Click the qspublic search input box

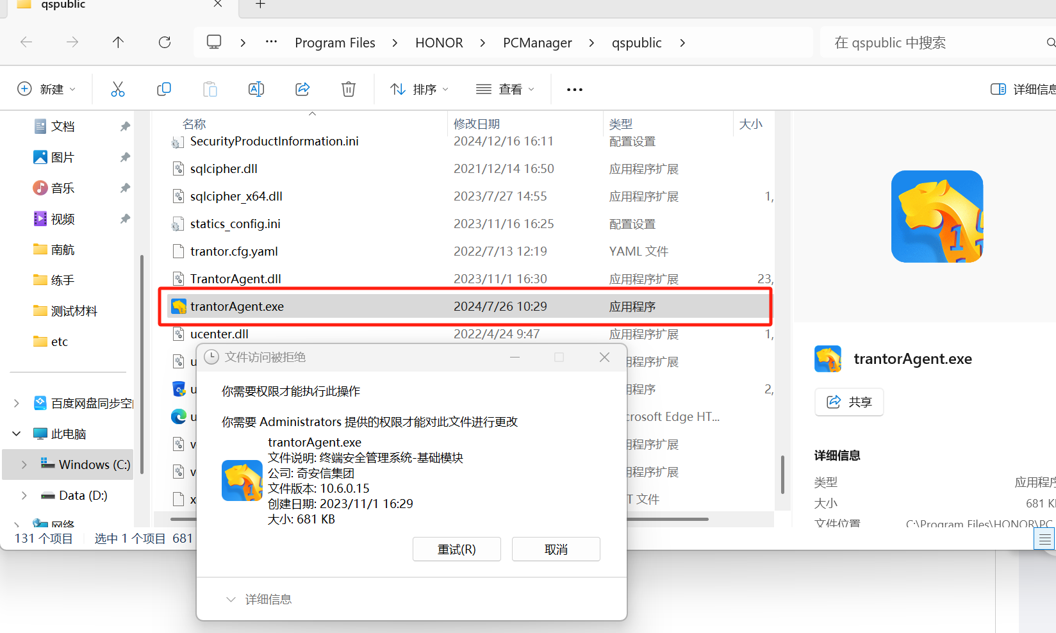936,43
